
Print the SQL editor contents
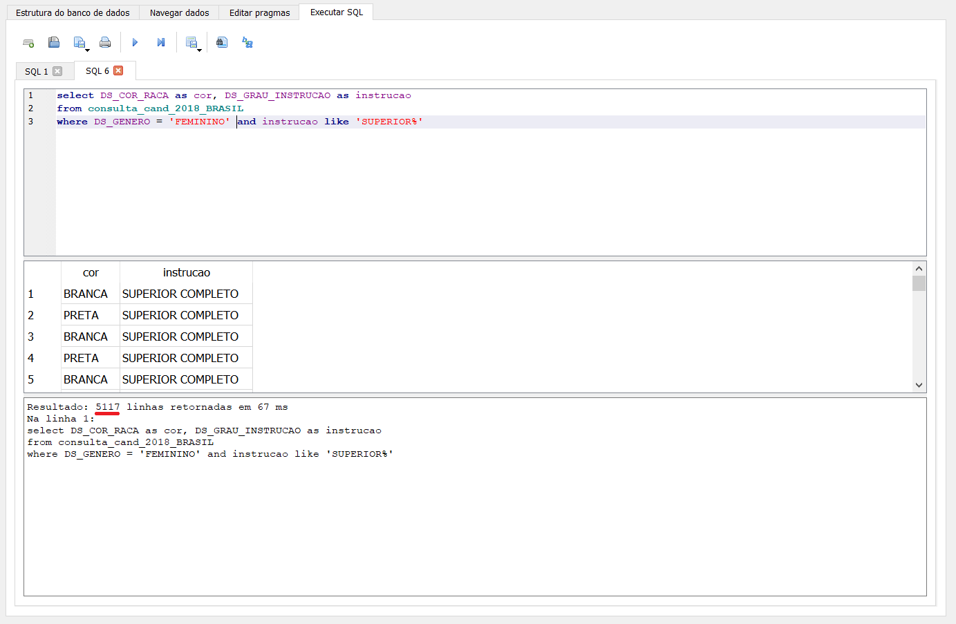[x=105, y=43]
